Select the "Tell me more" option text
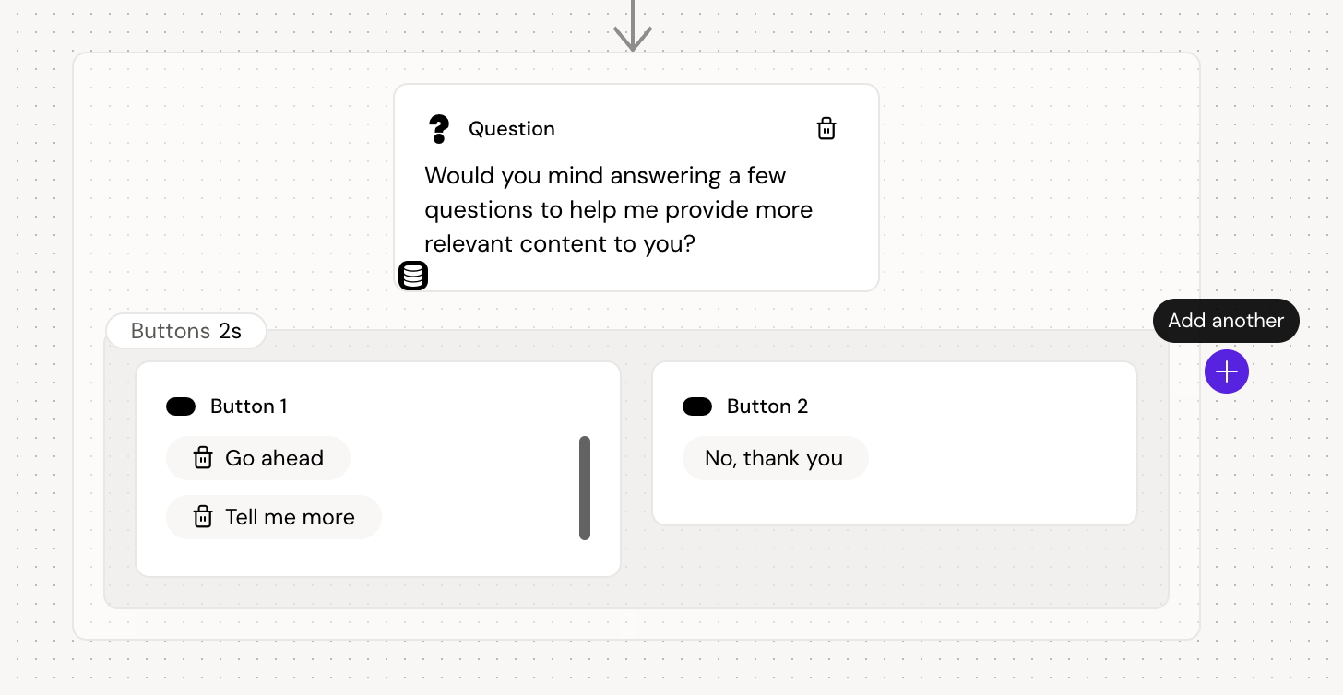 [290, 517]
